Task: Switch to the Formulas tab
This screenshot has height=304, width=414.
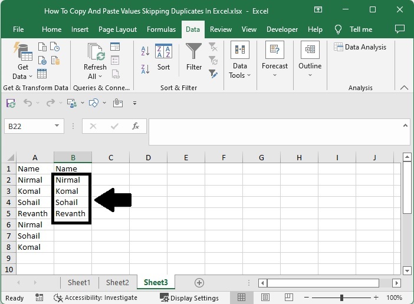Action: click(x=161, y=29)
